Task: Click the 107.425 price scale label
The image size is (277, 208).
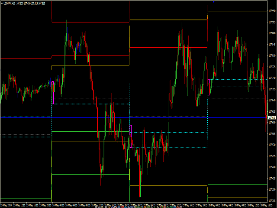Action: (272, 178)
